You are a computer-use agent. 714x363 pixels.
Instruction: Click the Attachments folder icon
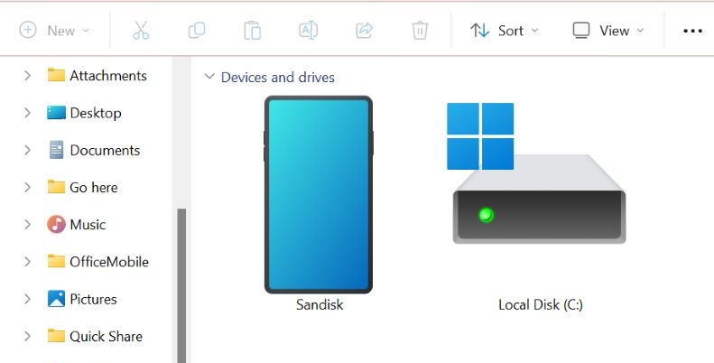[x=56, y=75]
